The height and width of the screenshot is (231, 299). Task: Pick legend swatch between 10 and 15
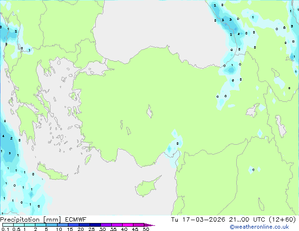[63, 225]
